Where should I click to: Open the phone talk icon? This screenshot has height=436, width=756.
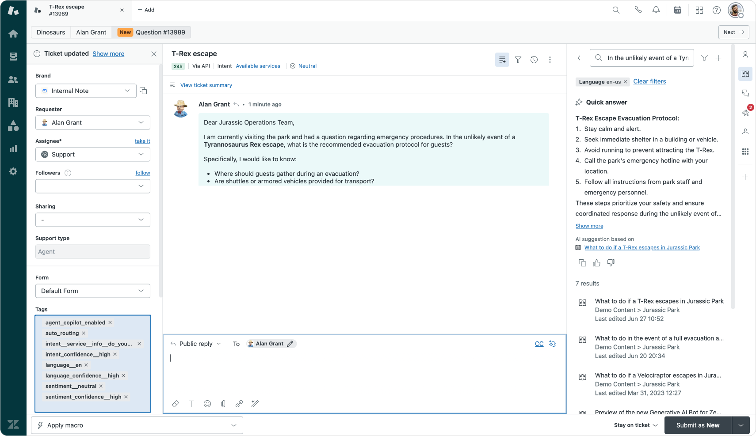(638, 10)
